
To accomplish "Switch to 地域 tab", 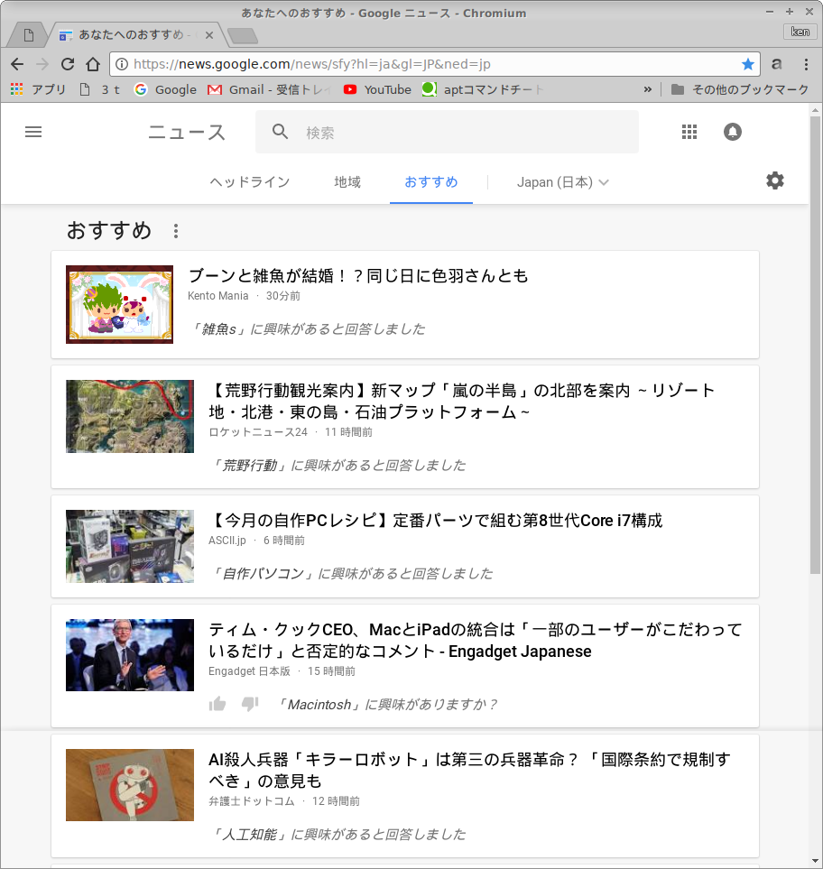I will tap(347, 182).
